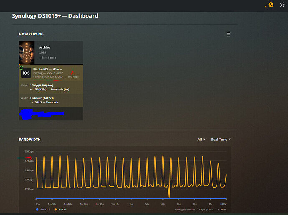Click the '2020' year text
The image size is (288, 215).
(43, 52)
